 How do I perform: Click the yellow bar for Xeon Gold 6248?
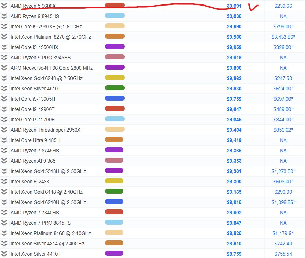(x=115, y=78)
